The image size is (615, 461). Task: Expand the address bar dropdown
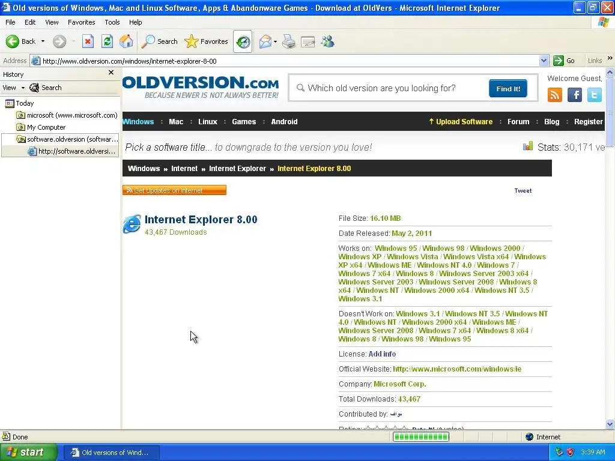click(544, 61)
